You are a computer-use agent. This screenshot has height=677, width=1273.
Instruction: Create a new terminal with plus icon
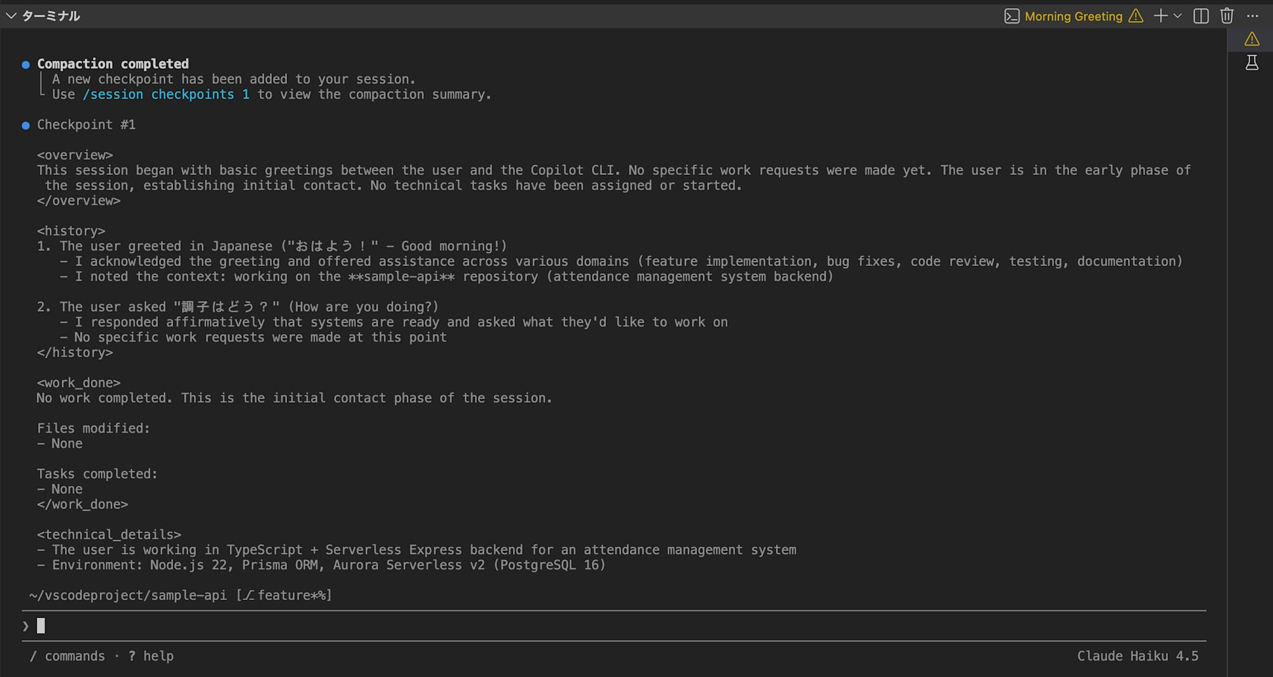[1160, 16]
